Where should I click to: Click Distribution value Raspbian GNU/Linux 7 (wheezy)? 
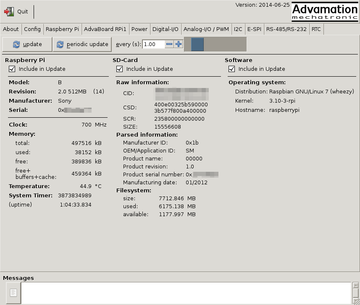coord(312,92)
